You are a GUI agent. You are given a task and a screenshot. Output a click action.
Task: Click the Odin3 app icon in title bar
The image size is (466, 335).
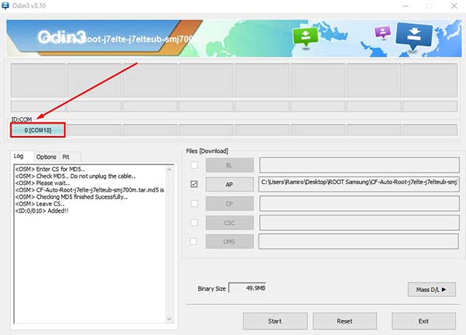tap(5, 6)
